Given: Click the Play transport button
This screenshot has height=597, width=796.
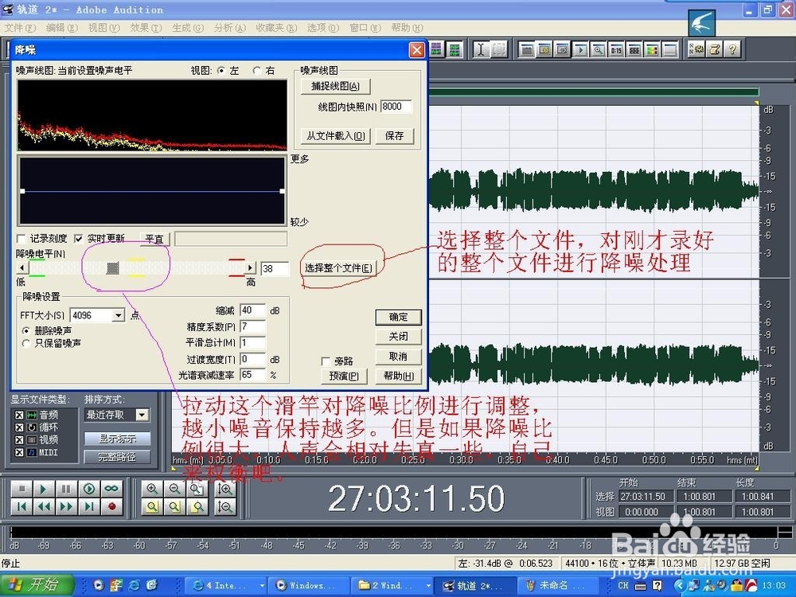Looking at the screenshot, I should coord(43,489).
